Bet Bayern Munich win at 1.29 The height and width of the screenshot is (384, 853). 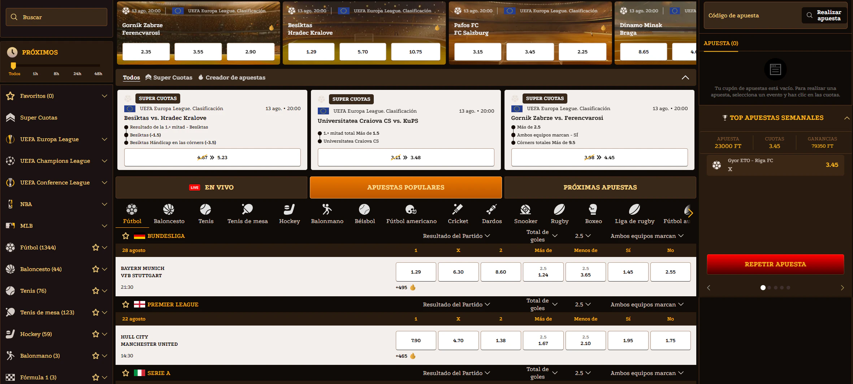416,272
